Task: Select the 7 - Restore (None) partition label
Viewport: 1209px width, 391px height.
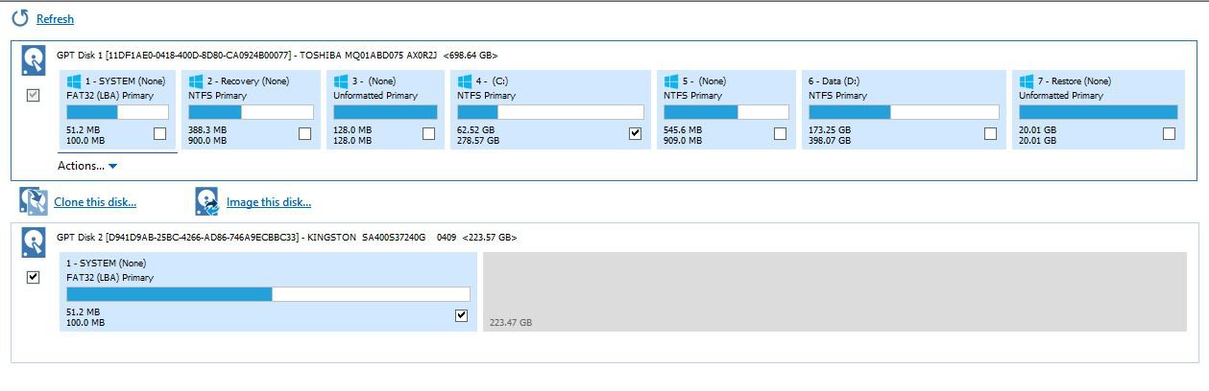Action: [1075, 81]
